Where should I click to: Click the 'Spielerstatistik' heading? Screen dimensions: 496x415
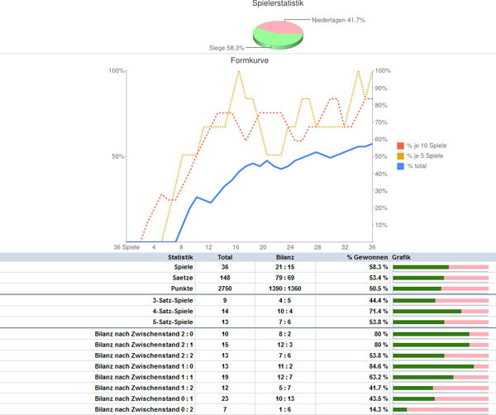coord(278,3)
